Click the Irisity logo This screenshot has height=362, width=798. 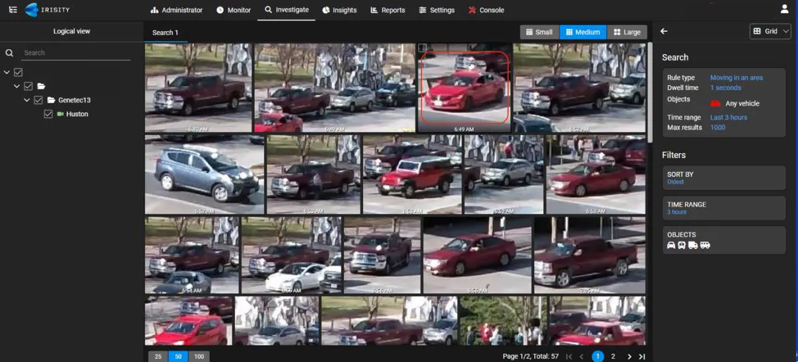point(48,10)
